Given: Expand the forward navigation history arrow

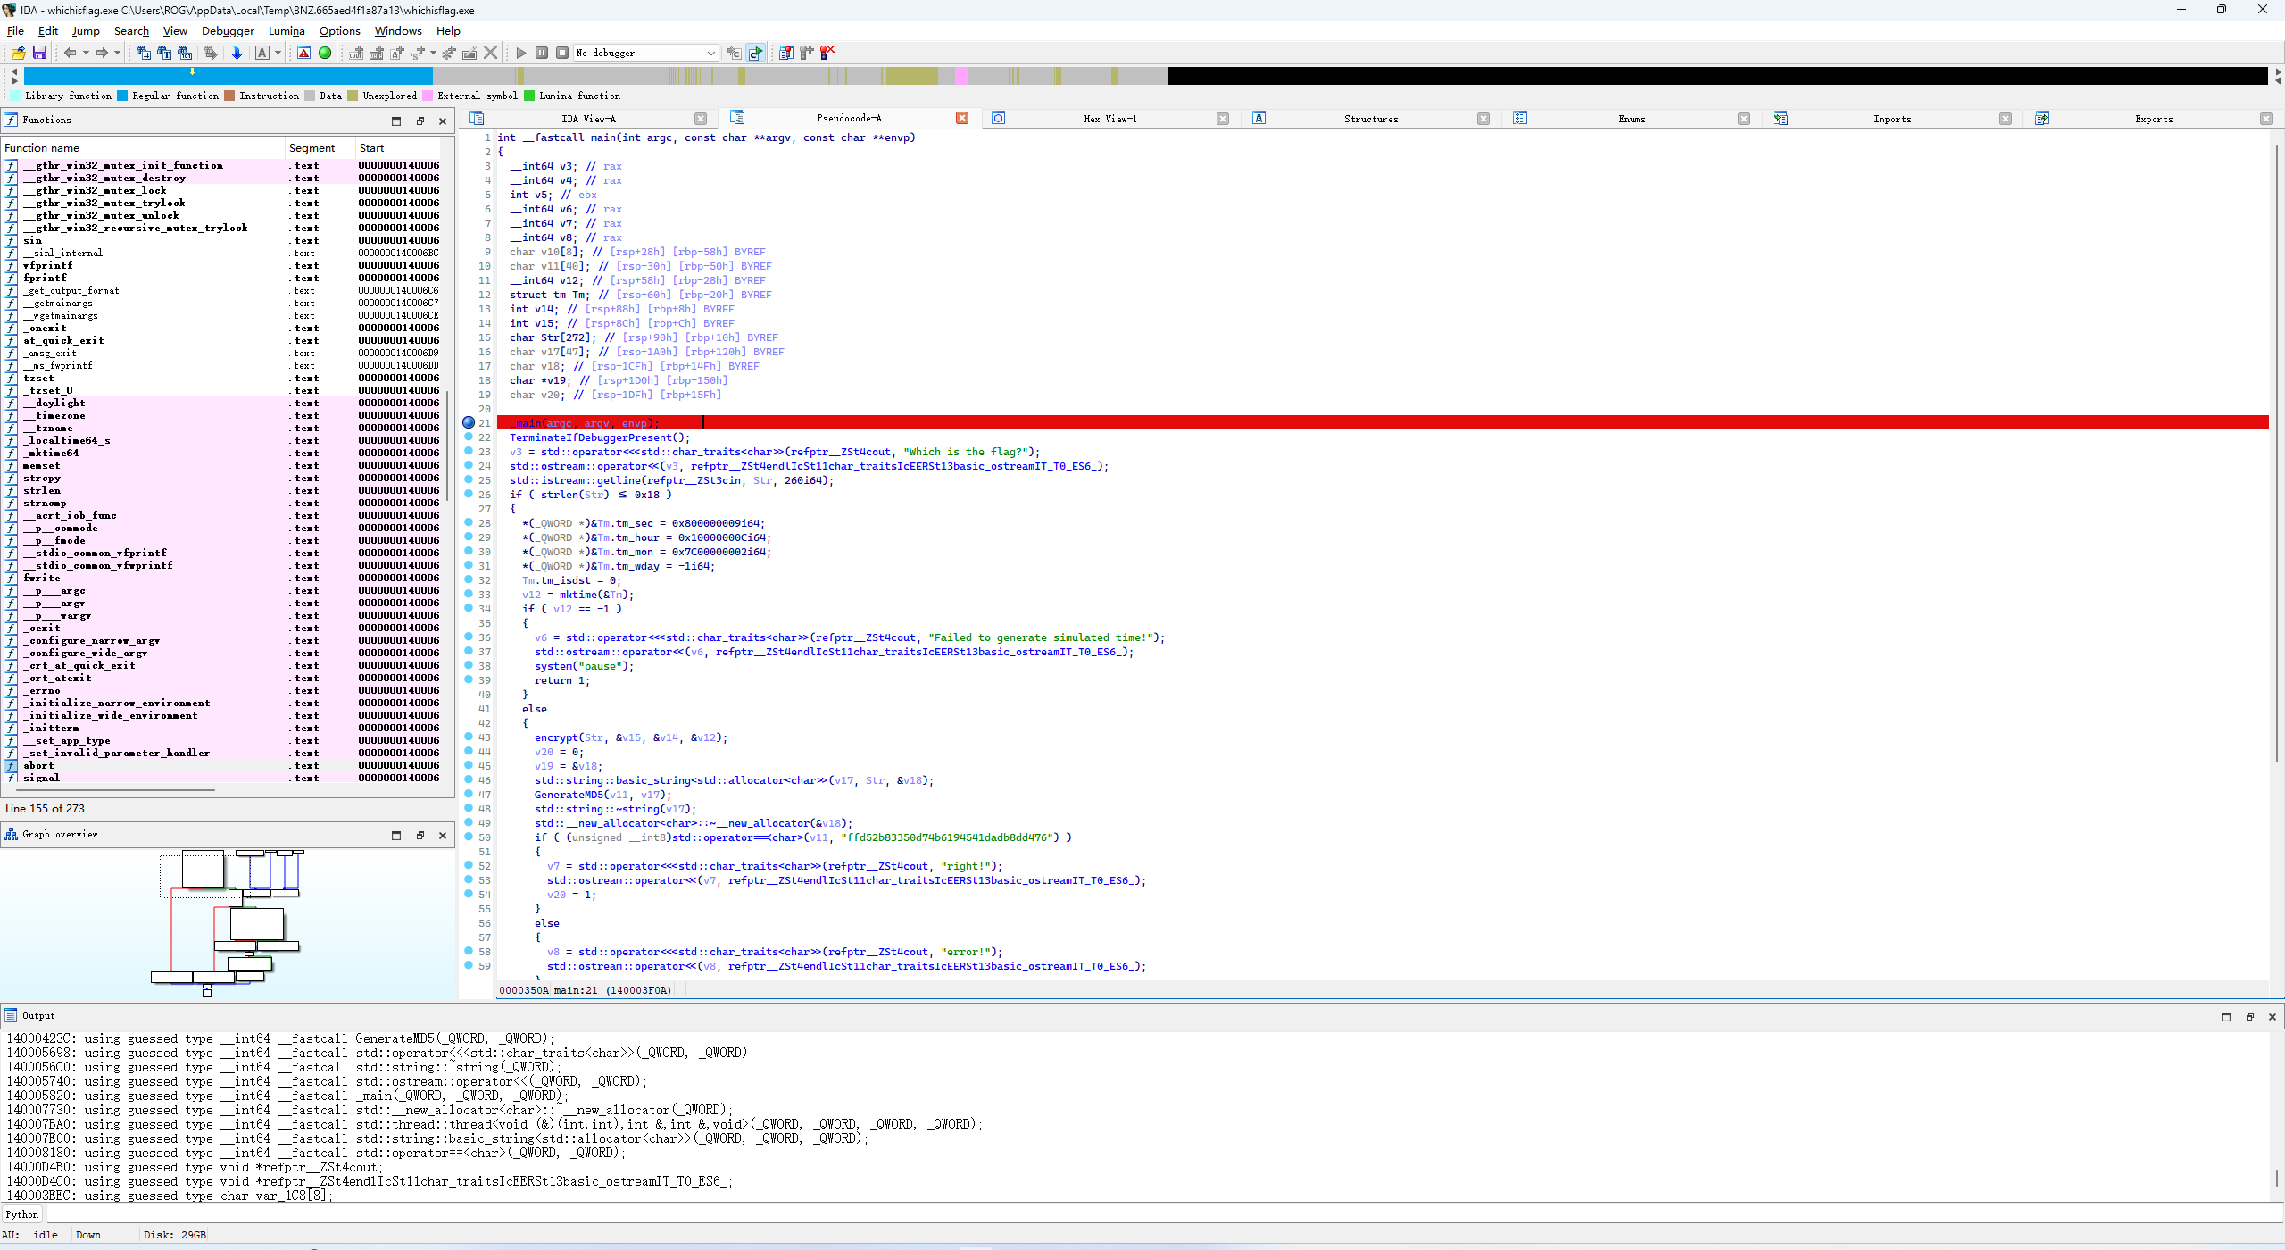Looking at the screenshot, I should point(117,53).
